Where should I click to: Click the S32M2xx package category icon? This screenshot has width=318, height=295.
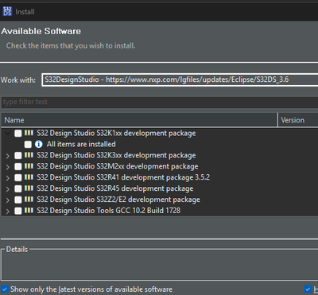(29, 166)
